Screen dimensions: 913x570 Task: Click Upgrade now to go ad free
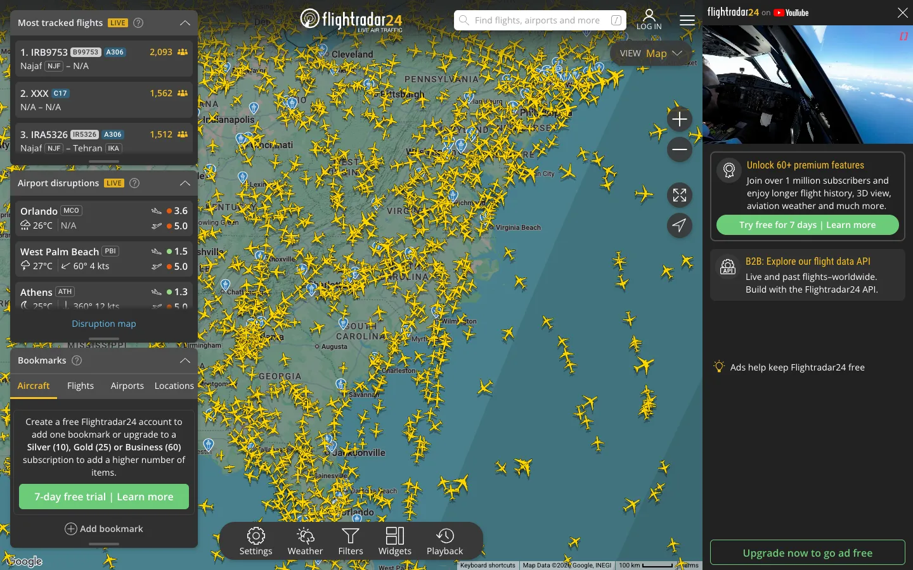tap(808, 552)
